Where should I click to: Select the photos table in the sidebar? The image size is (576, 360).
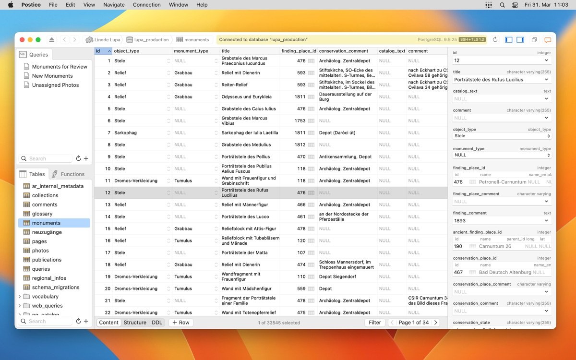click(40, 251)
